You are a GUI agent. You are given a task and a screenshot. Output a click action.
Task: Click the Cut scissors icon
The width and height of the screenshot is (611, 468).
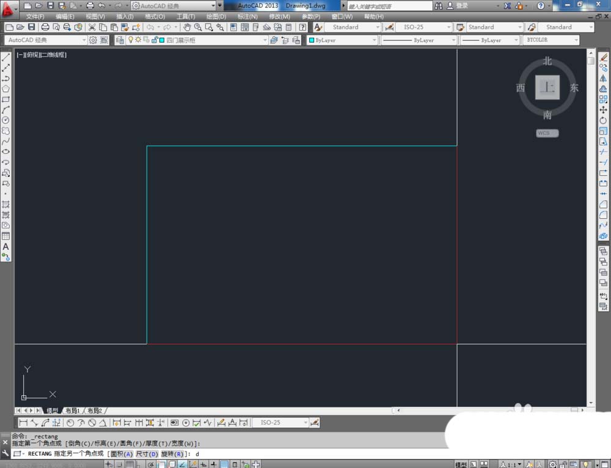click(x=92, y=27)
